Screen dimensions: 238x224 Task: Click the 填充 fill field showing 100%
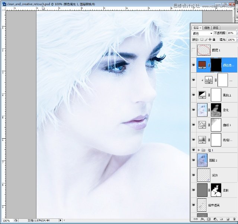click(x=231, y=40)
